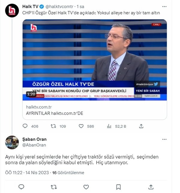Retweet the Halk TV post
This screenshot has width=180, height=193.
point(53,126)
